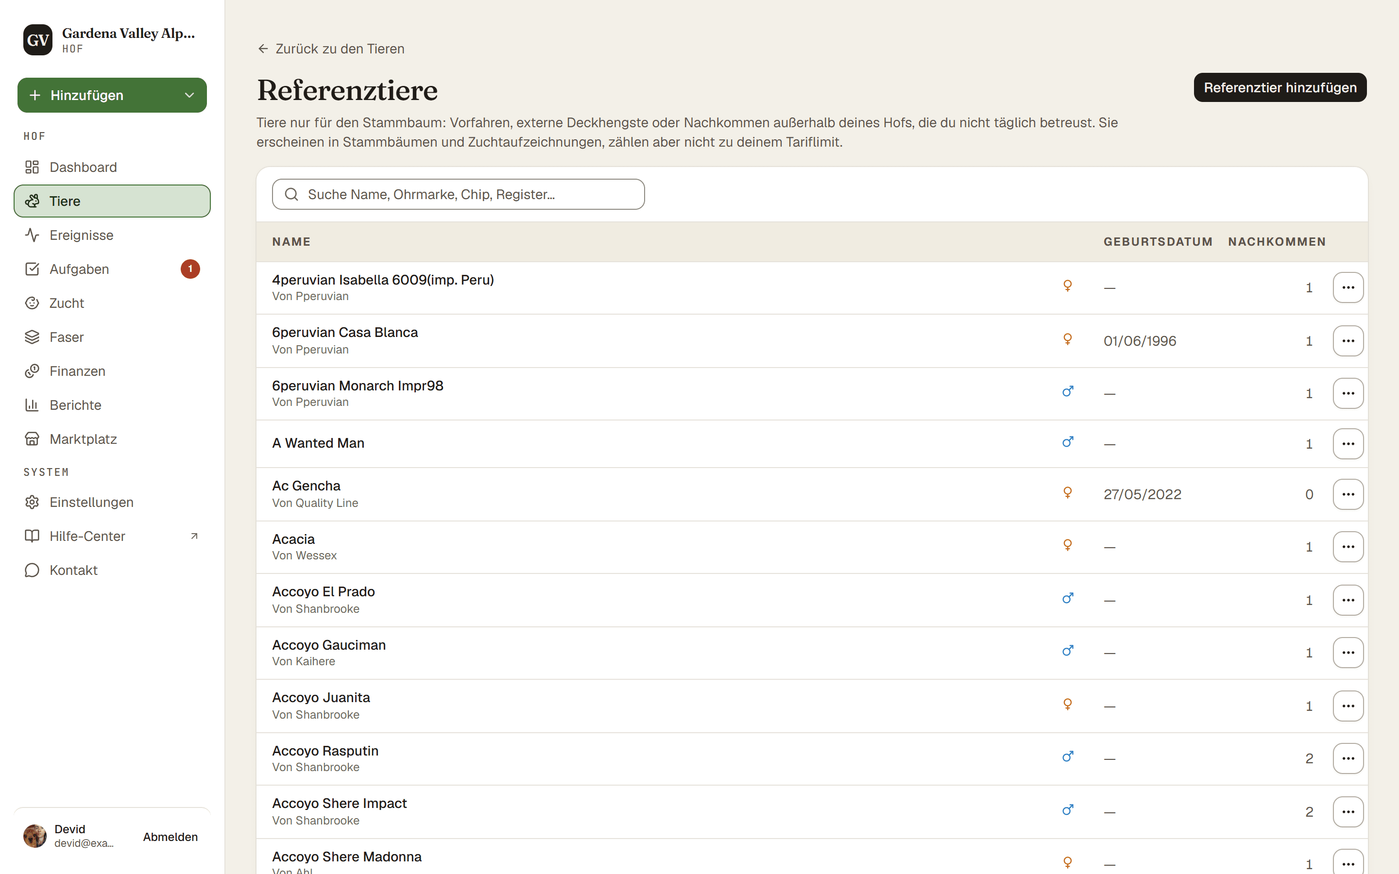Click Referenztier hinzufügen button
The width and height of the screenshot is (1399, 874).
(1280, 87)
